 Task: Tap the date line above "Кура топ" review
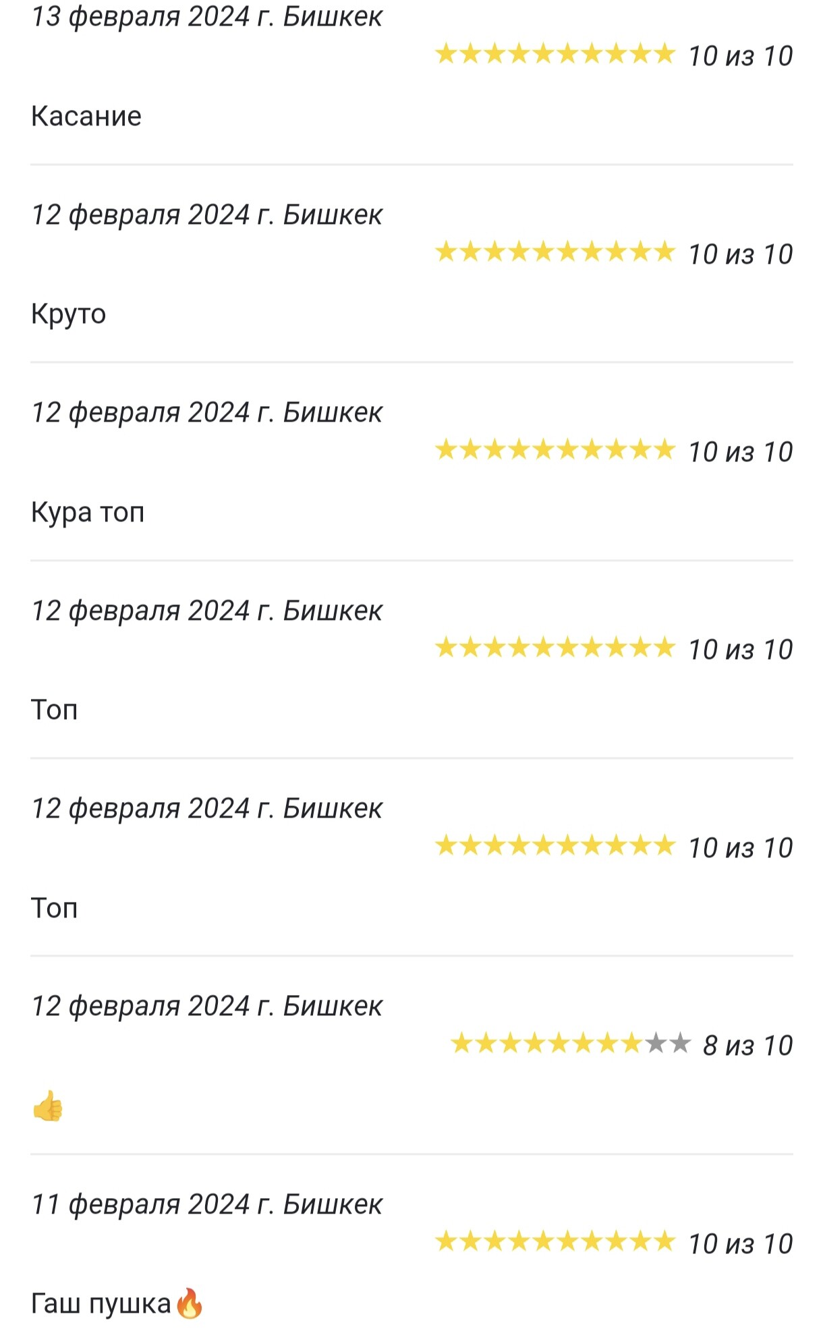206,412
